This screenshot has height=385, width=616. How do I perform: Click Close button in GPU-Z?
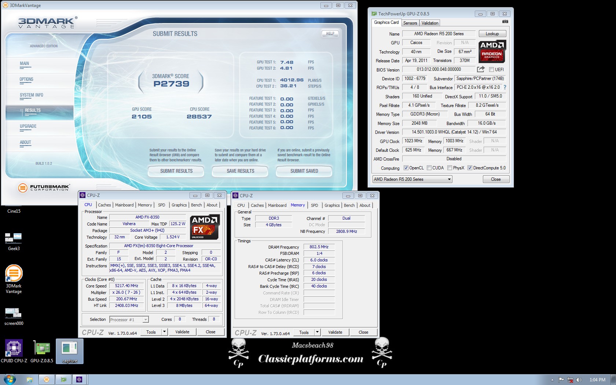496,179
